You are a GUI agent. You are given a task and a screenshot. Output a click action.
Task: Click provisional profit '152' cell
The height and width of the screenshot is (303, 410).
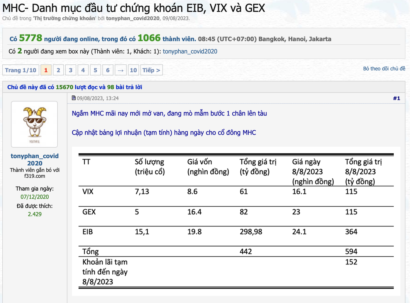(x=351, y=262)
